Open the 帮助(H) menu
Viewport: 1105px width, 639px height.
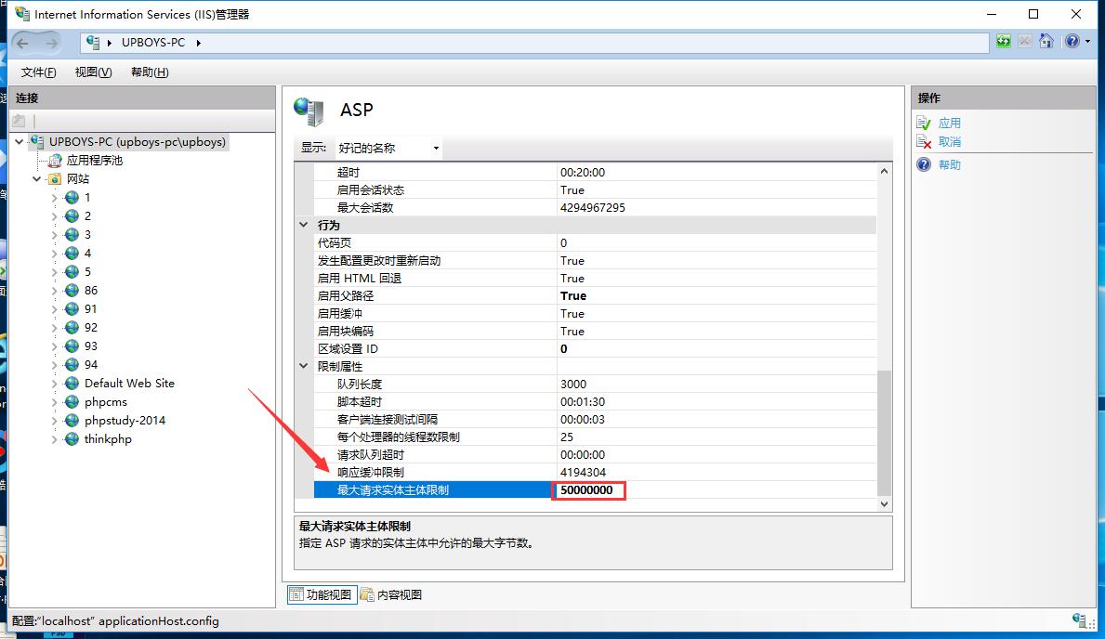[150, 72]
